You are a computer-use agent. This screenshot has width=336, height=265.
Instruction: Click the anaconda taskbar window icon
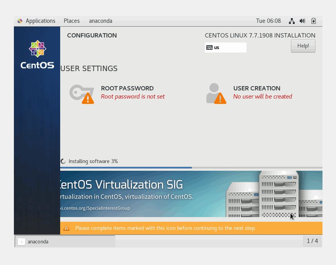pyautogui.click(x=22, y=241)
